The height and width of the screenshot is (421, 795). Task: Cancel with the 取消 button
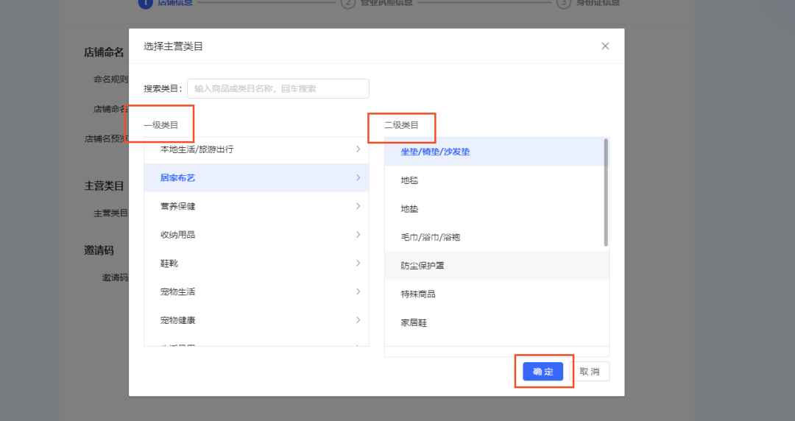click(589, 372)
